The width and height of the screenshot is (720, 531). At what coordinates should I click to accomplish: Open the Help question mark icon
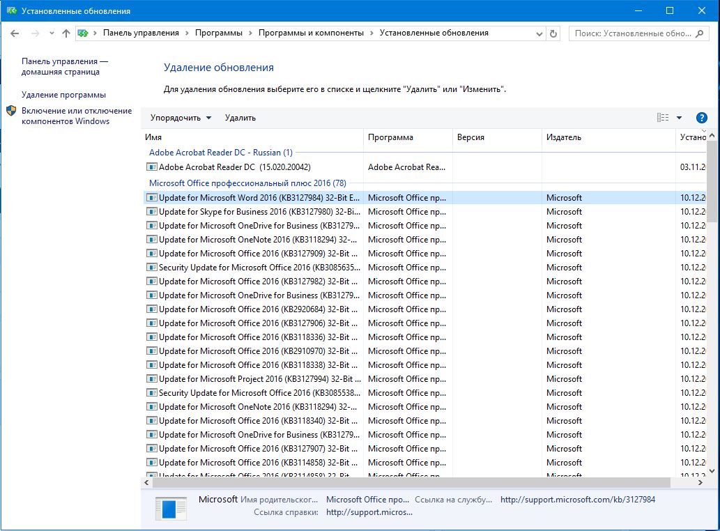[702, 118]
